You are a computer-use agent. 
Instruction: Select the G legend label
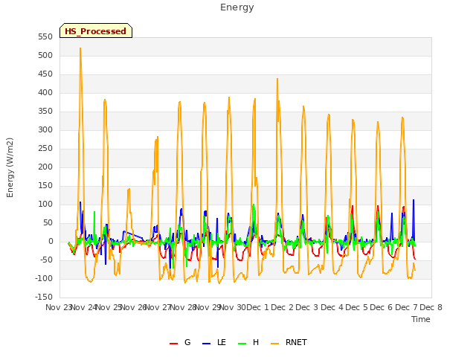pos(187,342)
